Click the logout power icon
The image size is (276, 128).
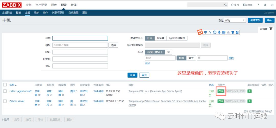click(x=272, y=5)
